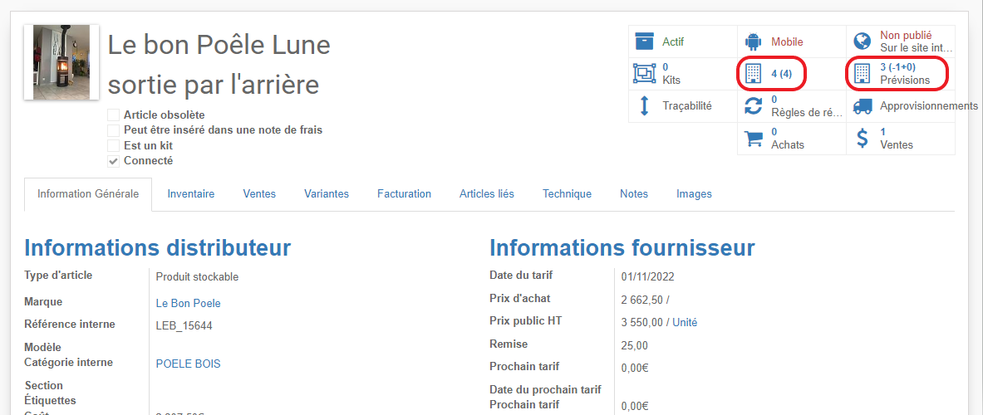Toggle the Article obsolète checkbox

[114, 115]
